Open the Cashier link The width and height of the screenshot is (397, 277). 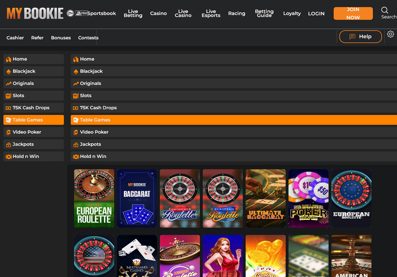click(15, 38)
